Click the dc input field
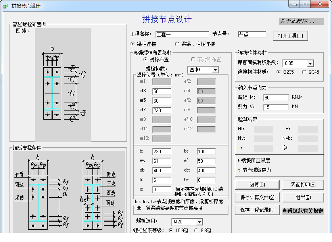 (x=206, y=171)
